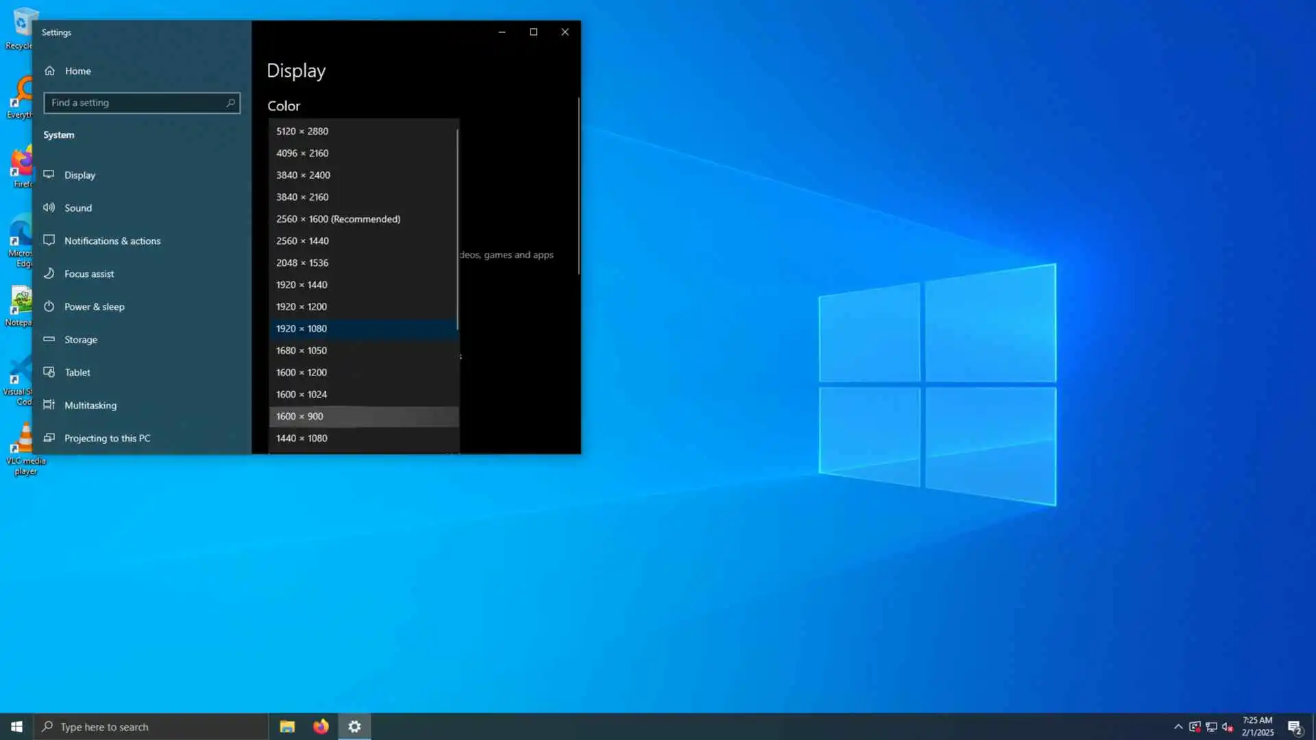Screen dimensions: 1316x740
Task: Show hidden system tray icons chevron
Action: [1178, 726]
